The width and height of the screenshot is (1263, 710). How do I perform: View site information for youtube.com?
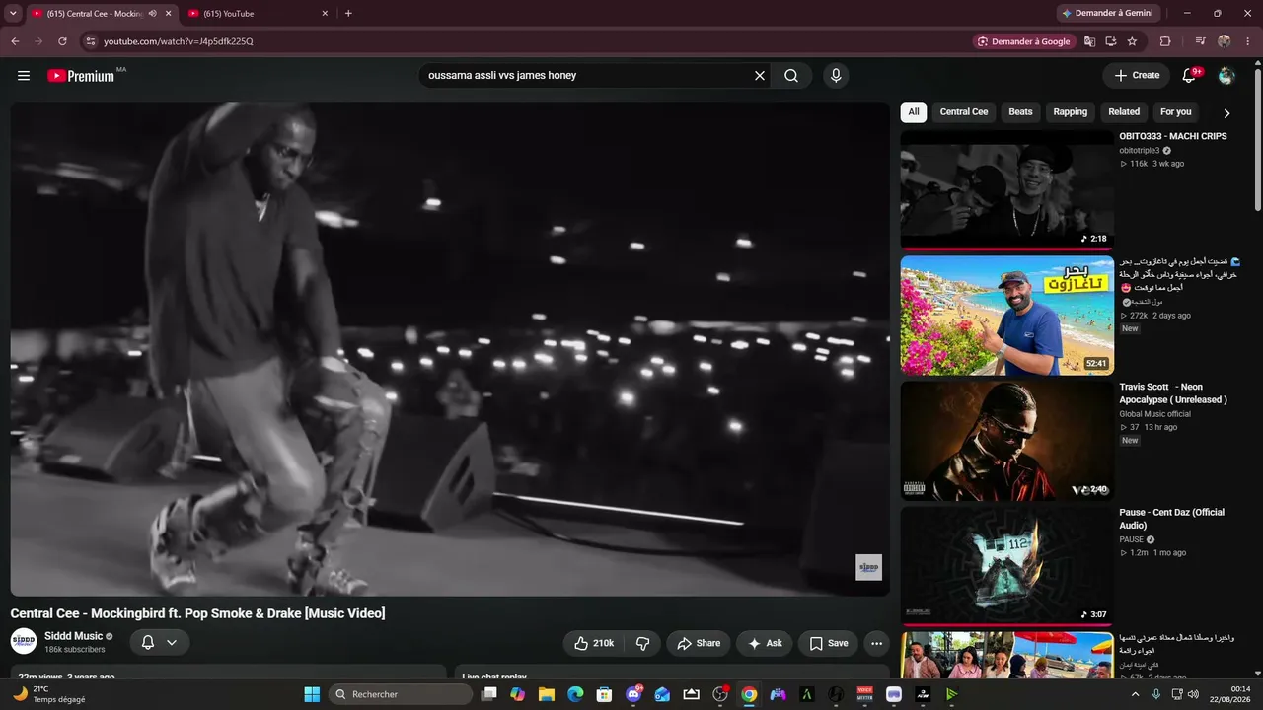click(90, 41)
